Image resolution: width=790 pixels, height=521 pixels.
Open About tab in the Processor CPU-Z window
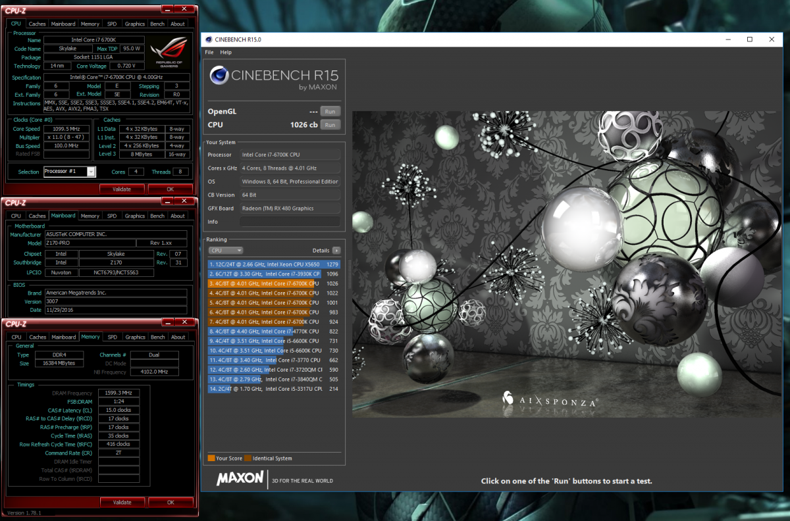[x=178, y=24]
